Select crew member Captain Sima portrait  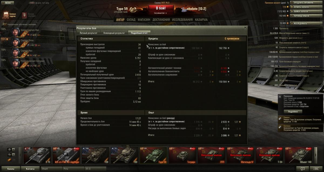[15, 42]
